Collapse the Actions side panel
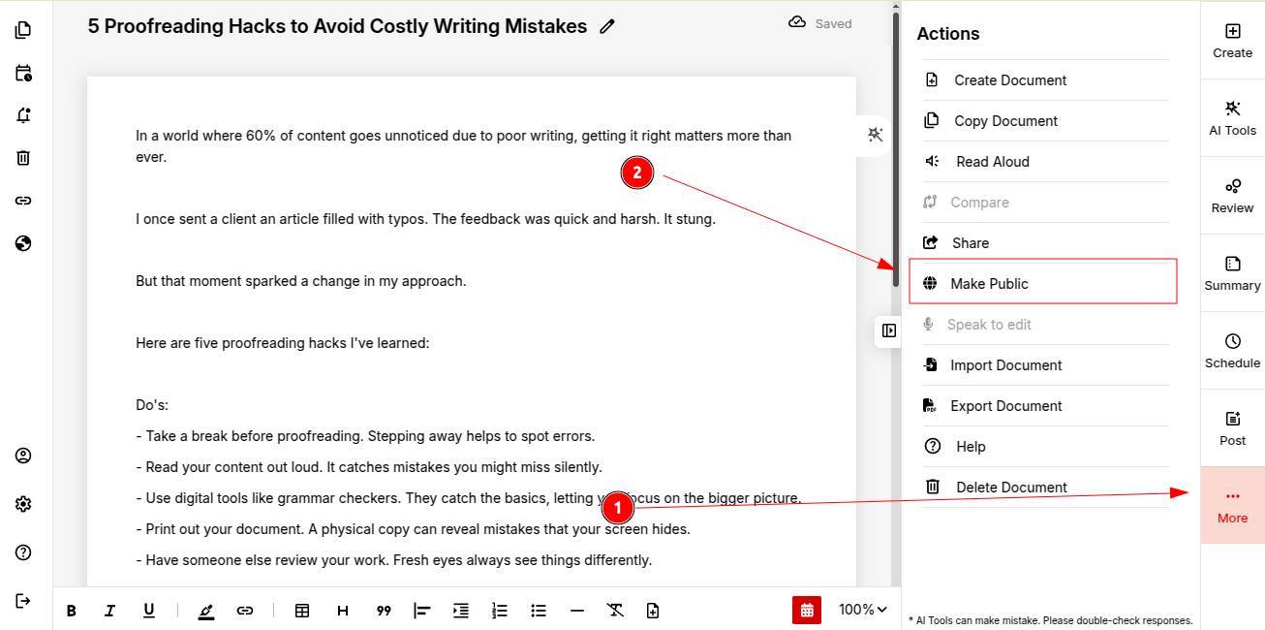 click(x=889, y=331)
